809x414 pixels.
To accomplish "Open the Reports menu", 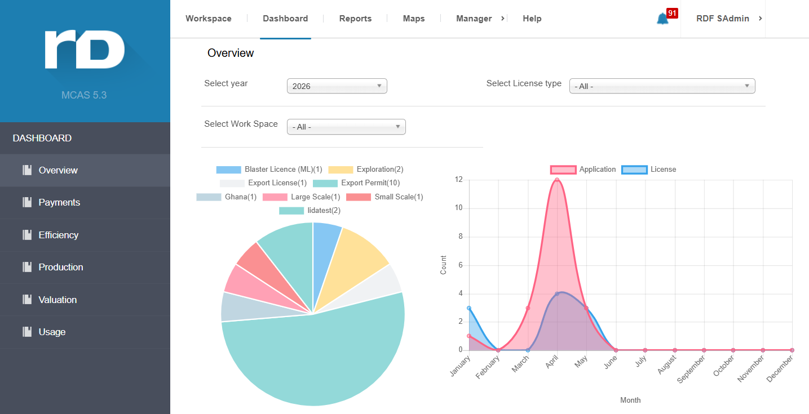I will (355, 19).
